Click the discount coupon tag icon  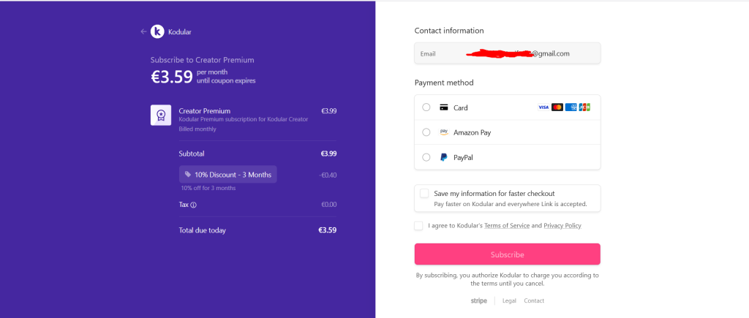(x=188, y=174)
